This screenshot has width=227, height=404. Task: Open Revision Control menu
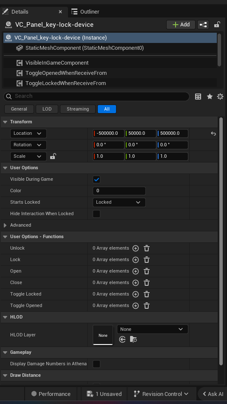coord(162,394)
